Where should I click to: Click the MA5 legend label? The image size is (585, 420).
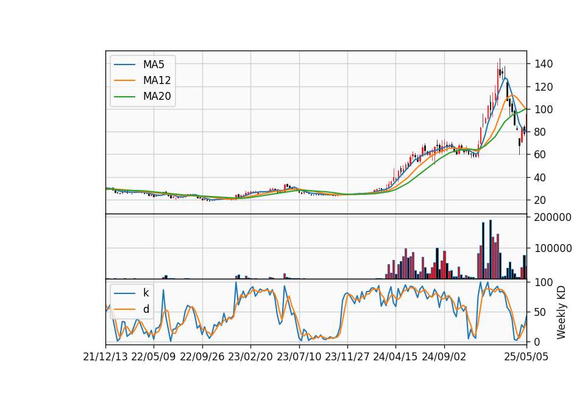click(154, 65)
